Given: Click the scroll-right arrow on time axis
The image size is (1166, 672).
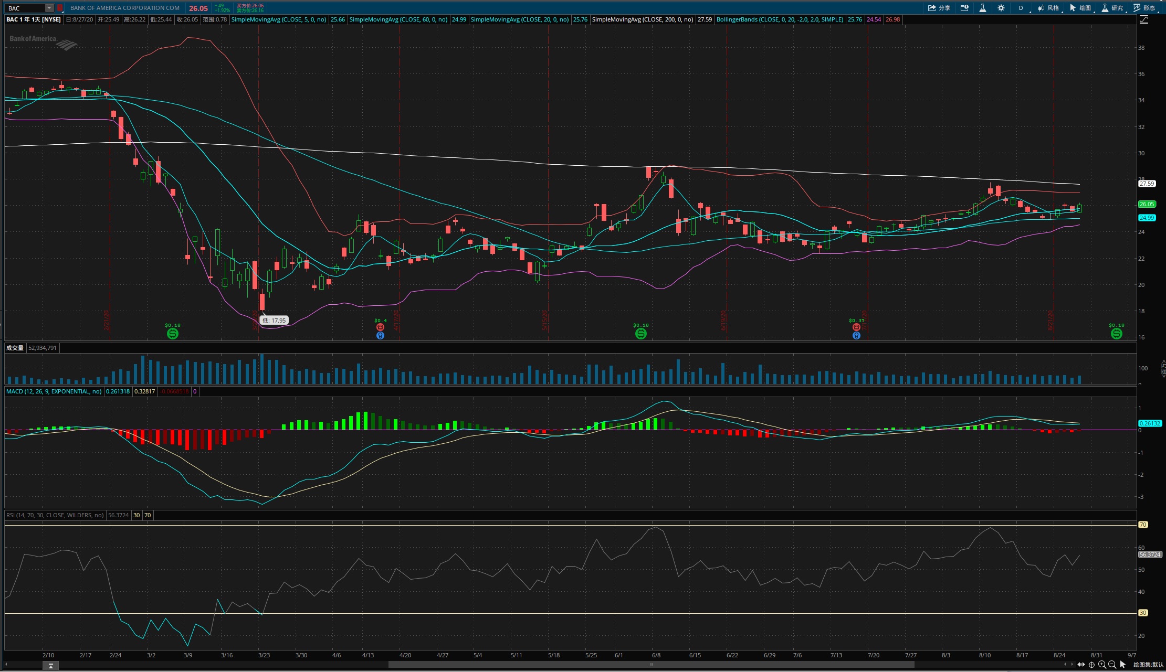Looking at the screenshot, I should pos(1073,665).
